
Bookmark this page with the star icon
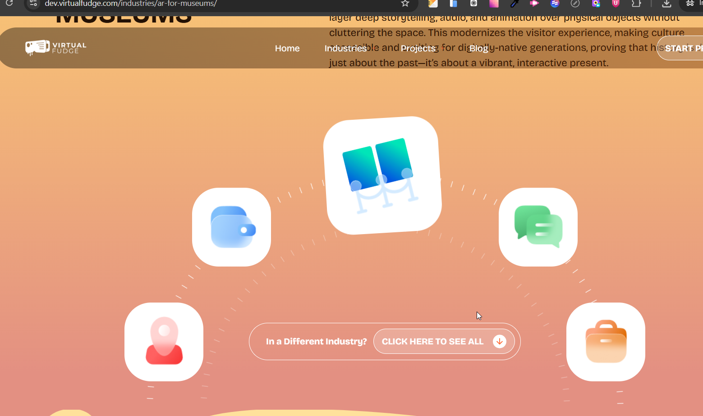coord(405,3)
